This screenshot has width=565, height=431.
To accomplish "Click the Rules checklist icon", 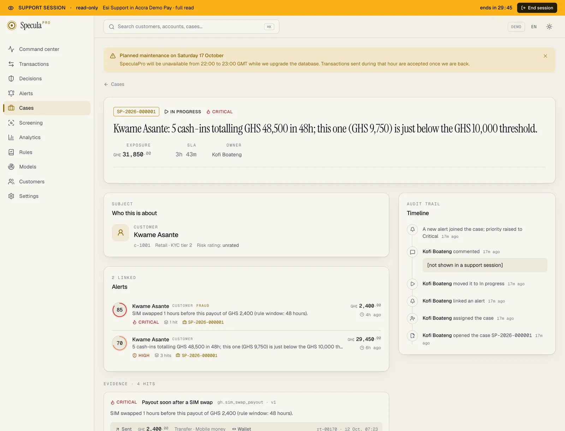I will point(11,152).
